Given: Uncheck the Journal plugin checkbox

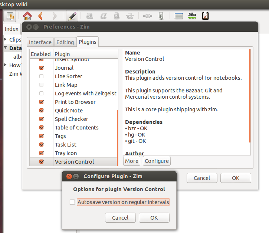Looking at the screenshot, I should pyautogui.click(x=42, y=68).
